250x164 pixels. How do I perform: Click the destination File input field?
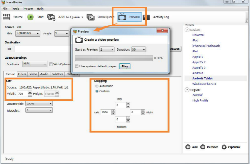[x=42, y=49]
